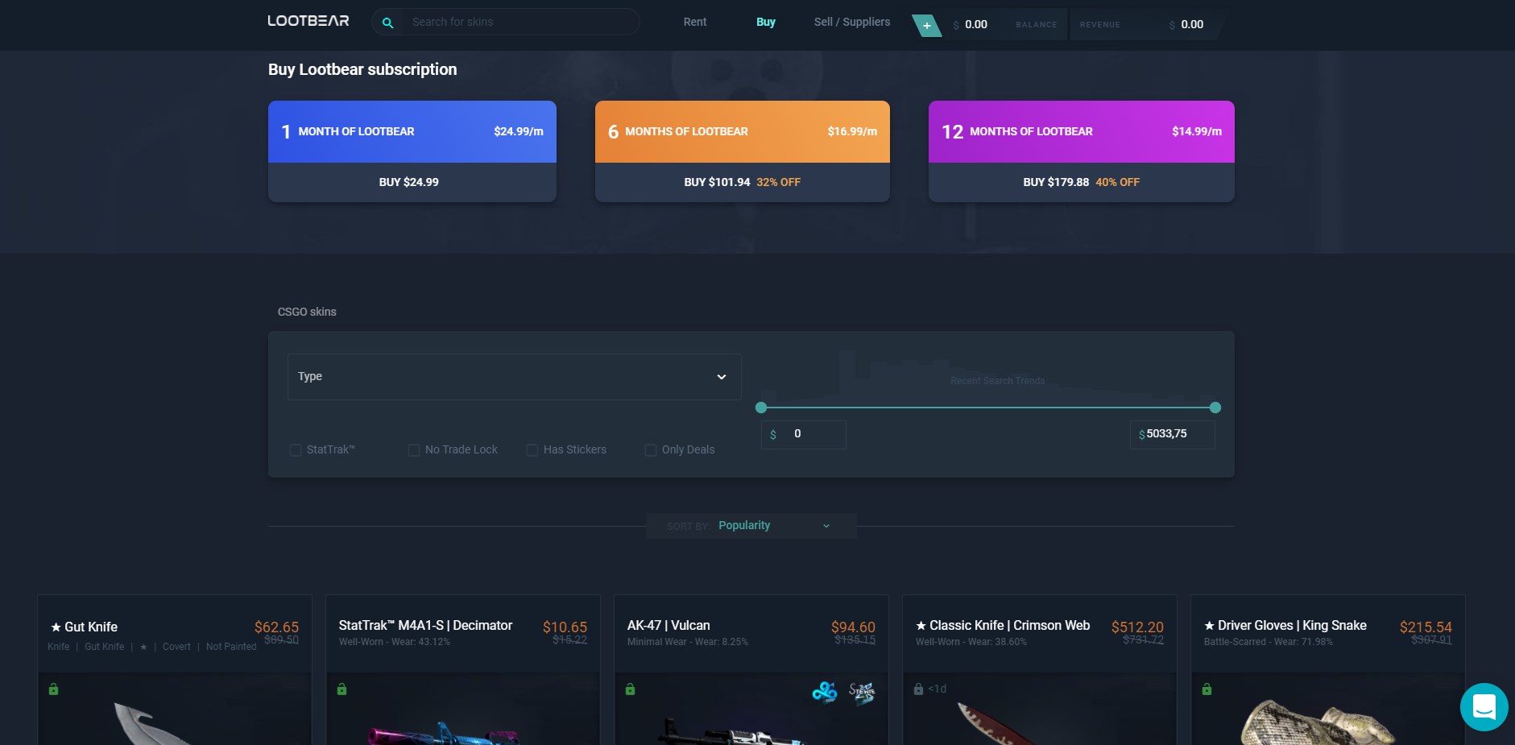Go to the Rent tab
This screenshot has width=1515, height=745.
[694, 23]
